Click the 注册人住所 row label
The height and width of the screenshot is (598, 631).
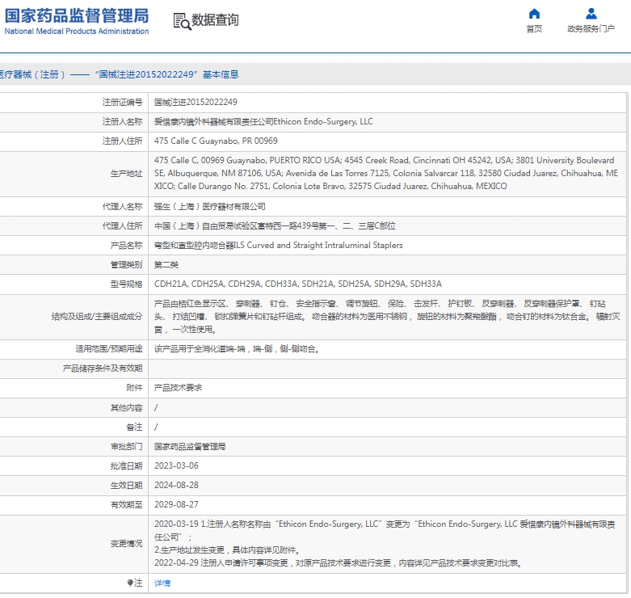pos(122,141)
